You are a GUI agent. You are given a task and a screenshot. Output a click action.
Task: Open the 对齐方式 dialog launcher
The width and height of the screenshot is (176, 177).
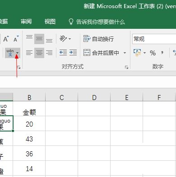(x=126, y=68)
